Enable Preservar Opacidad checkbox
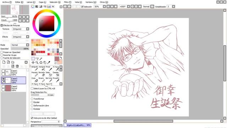Image resolution: width=227 pixels, height=128 pixels. coord(2,52)
